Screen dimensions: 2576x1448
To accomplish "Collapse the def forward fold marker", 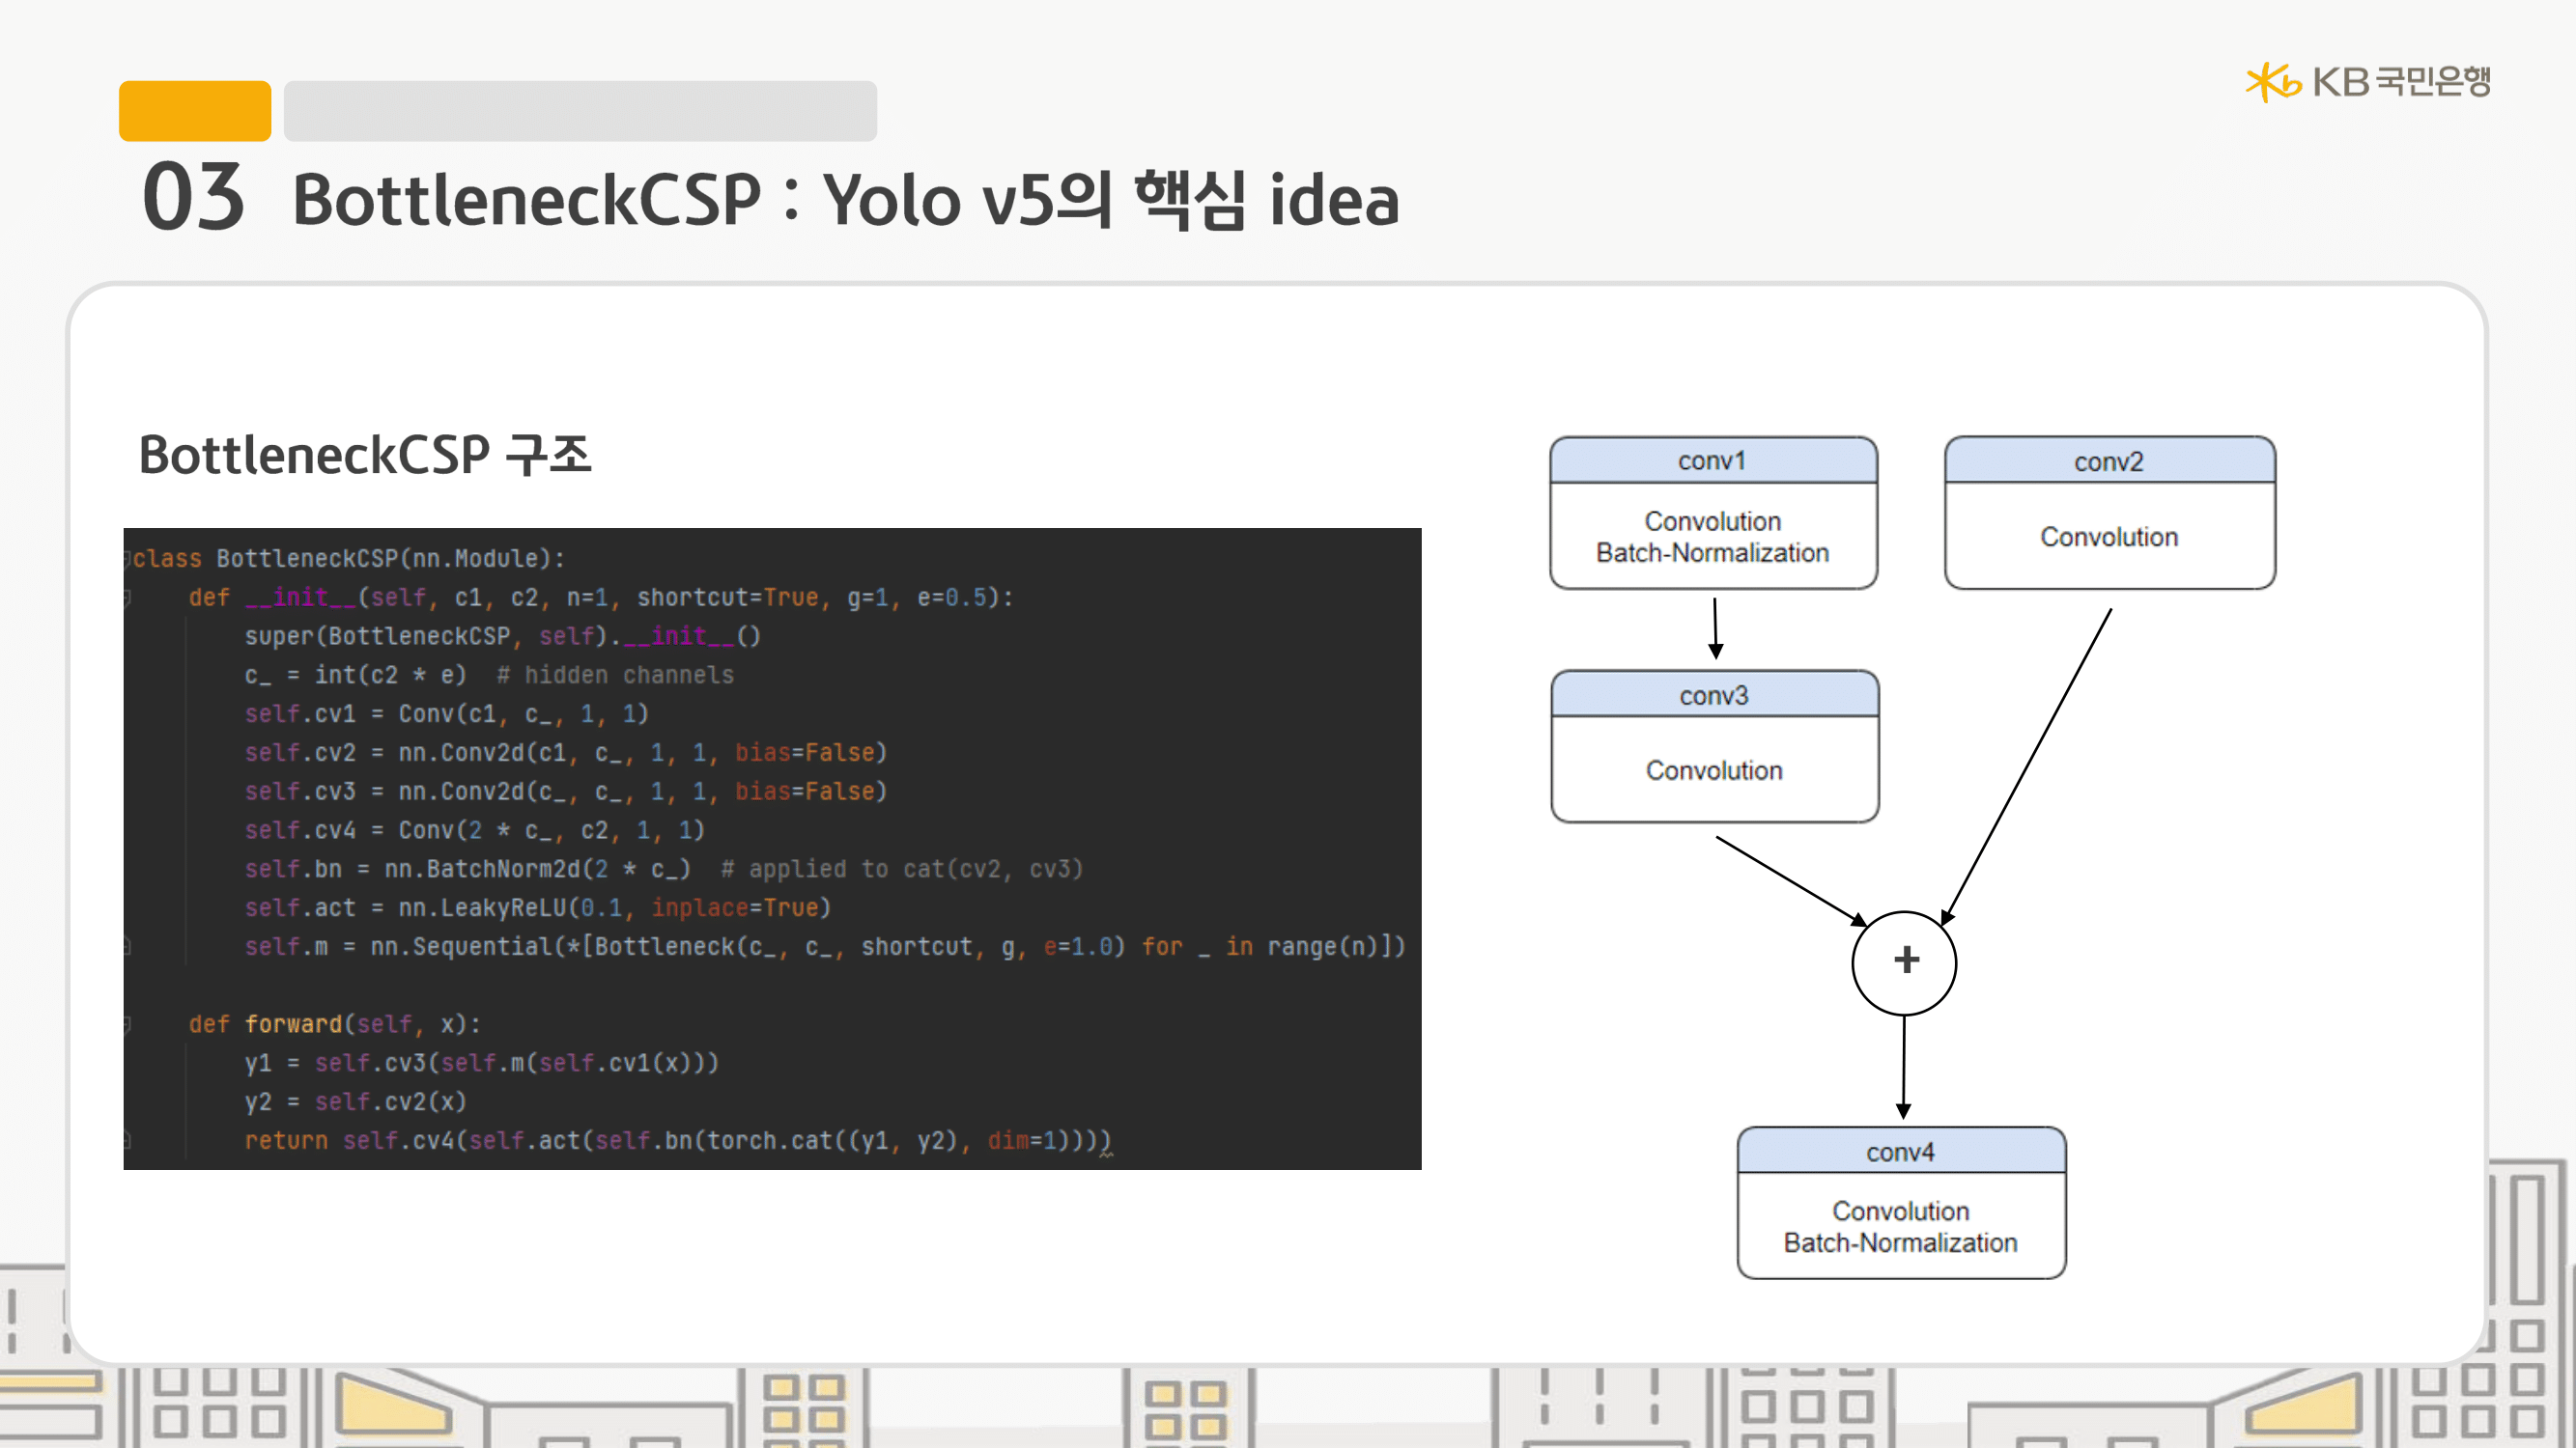I will tap(127, 1023).
